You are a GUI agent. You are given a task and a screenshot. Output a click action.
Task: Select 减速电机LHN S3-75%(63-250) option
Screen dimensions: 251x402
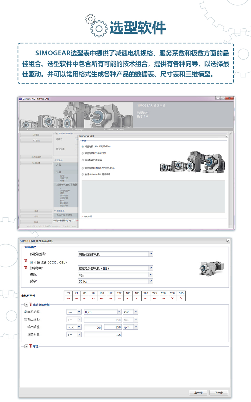pyautogui.click(x=83, y=168)
